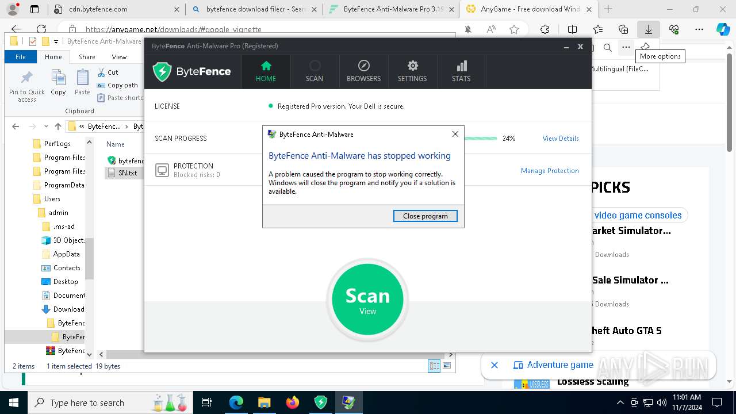
Task: Click Explorer's back navigation arrow
Action: point(16,126)
